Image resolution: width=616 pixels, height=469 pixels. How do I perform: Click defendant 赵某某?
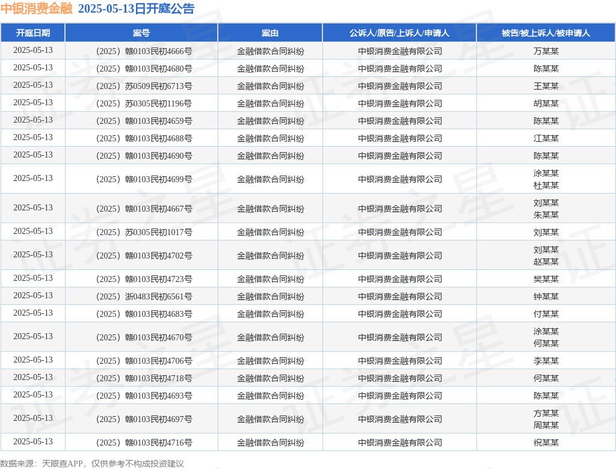click(546, 262)
